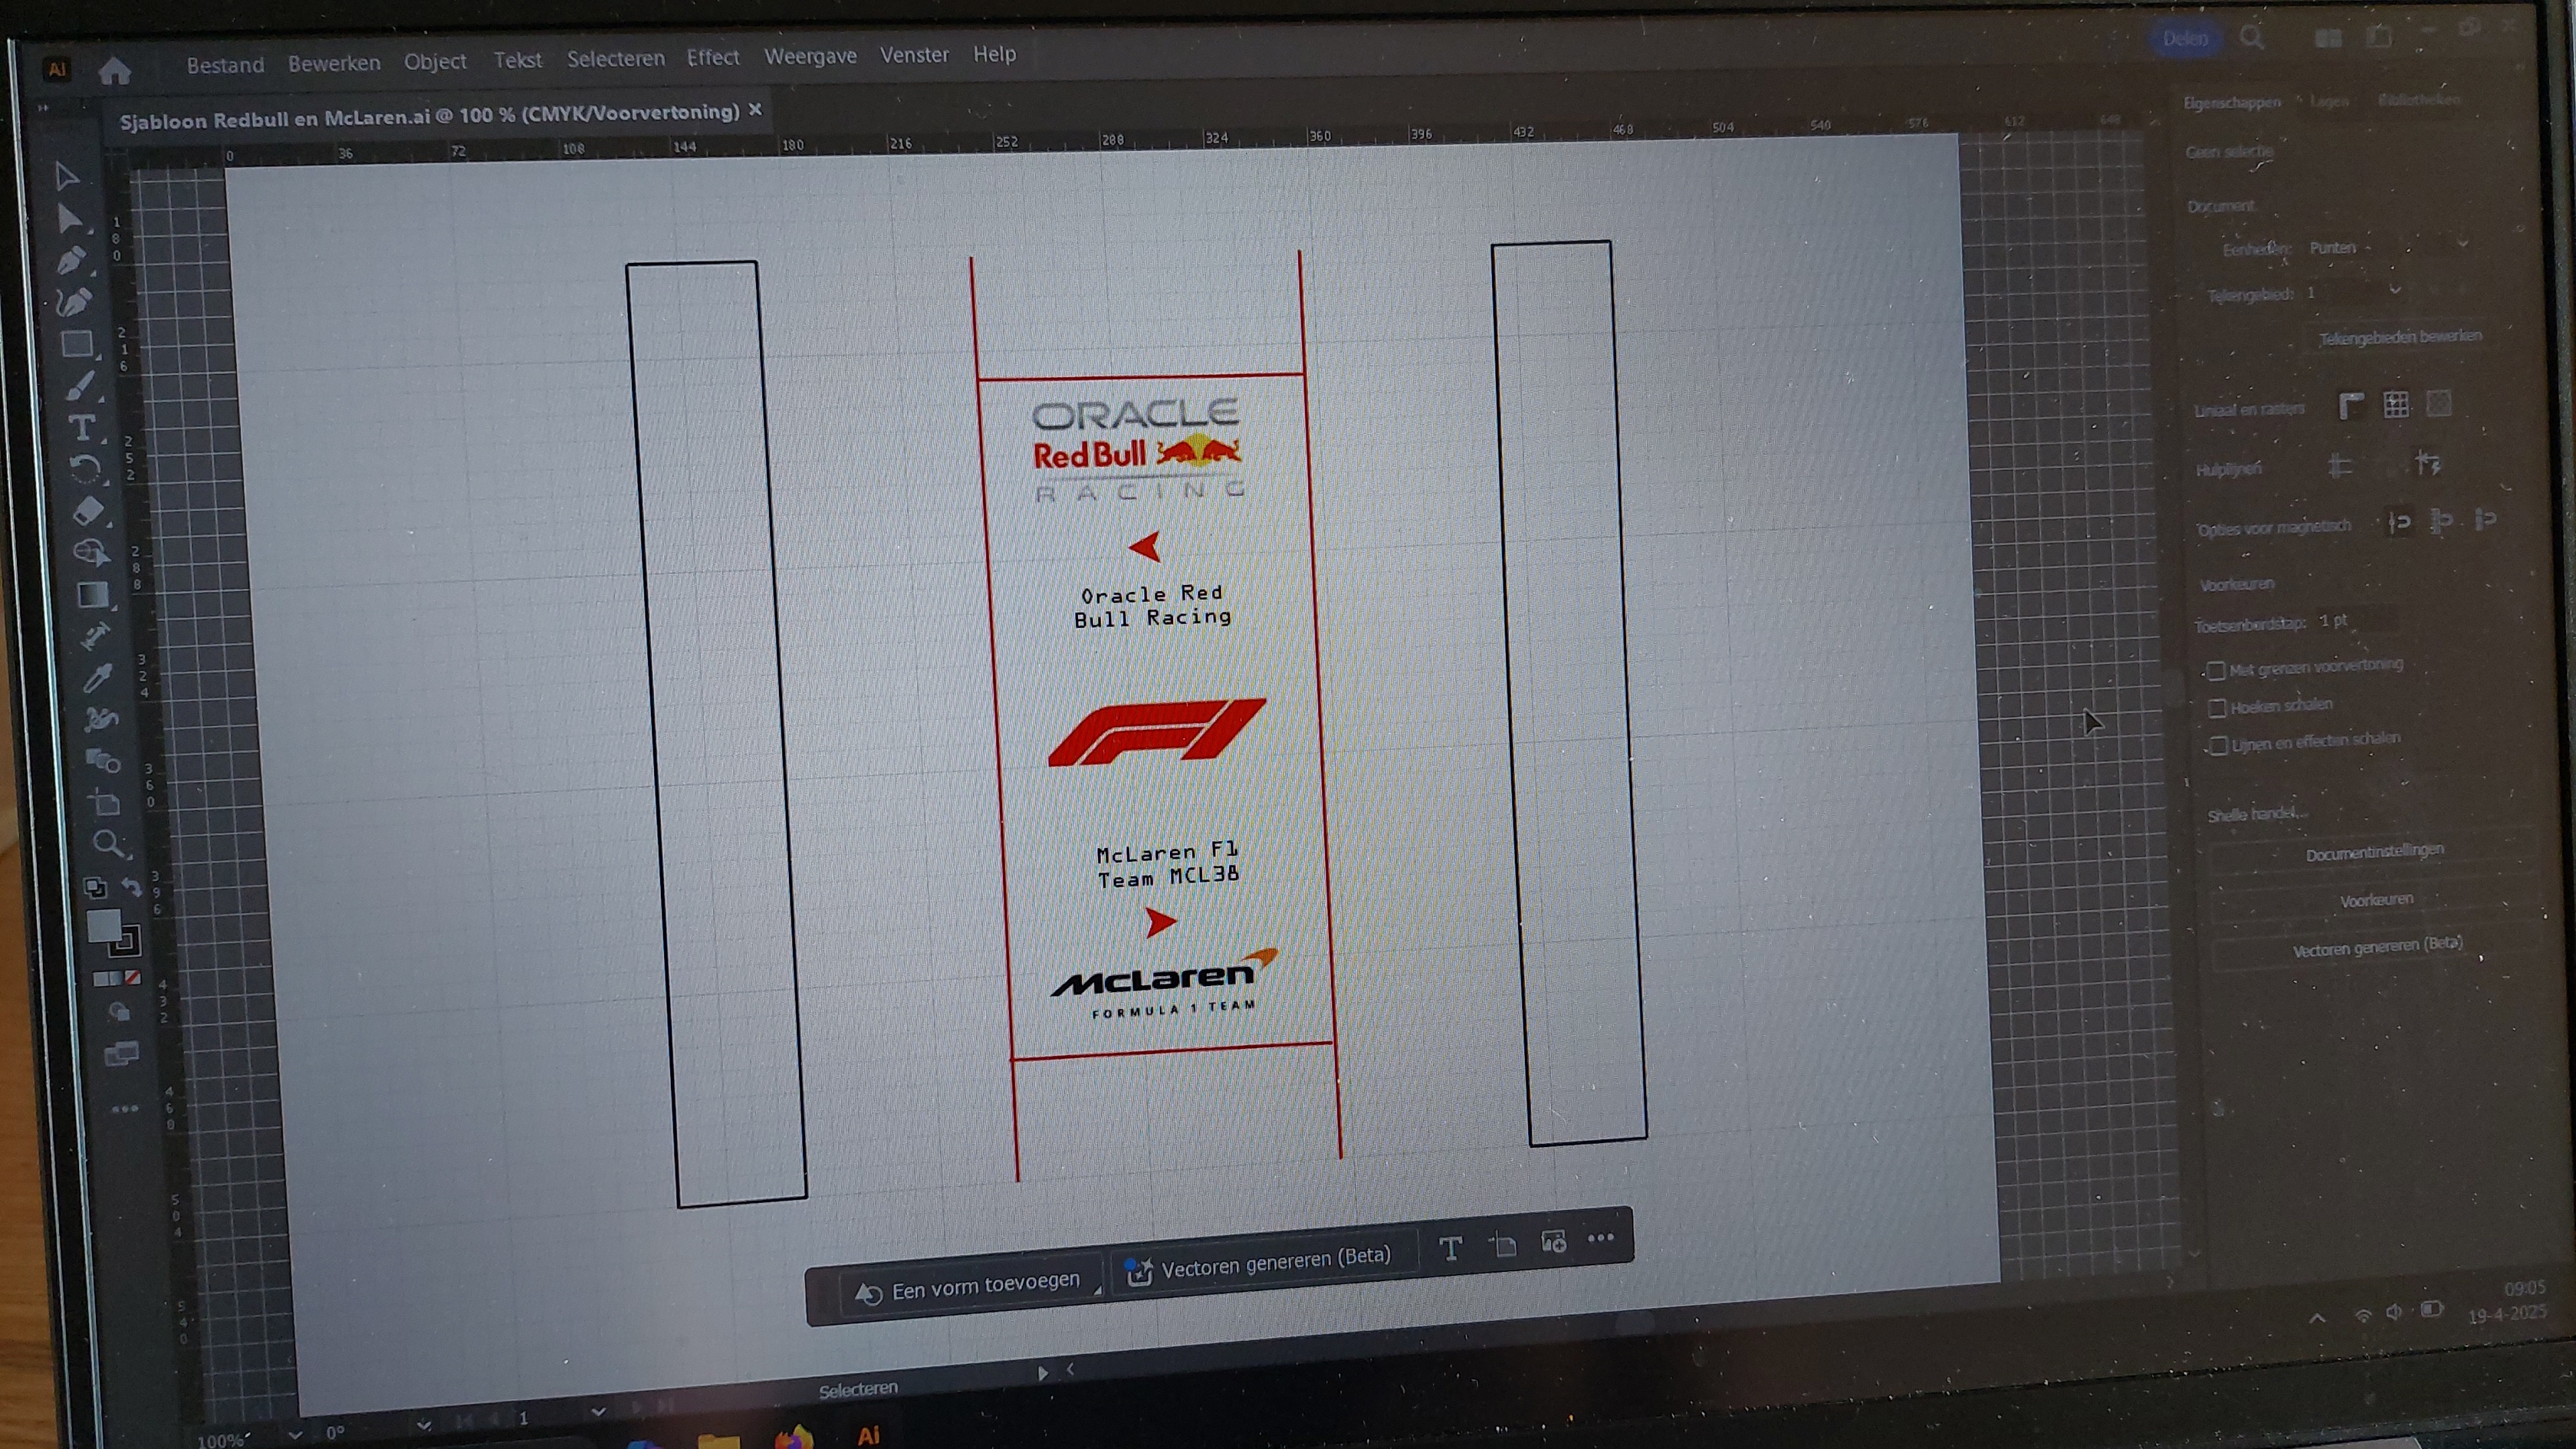2576x1449 pixels.
Task: Expand the Tekengebied number dropdown
Action: [x=2395, y=290]
